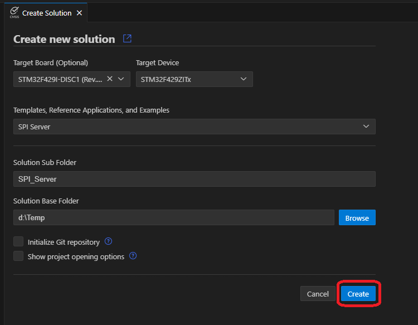This screenshot has width=418, height=325.
Task: Open the documentation link icon beside the heading
Action: click(127, 38)
